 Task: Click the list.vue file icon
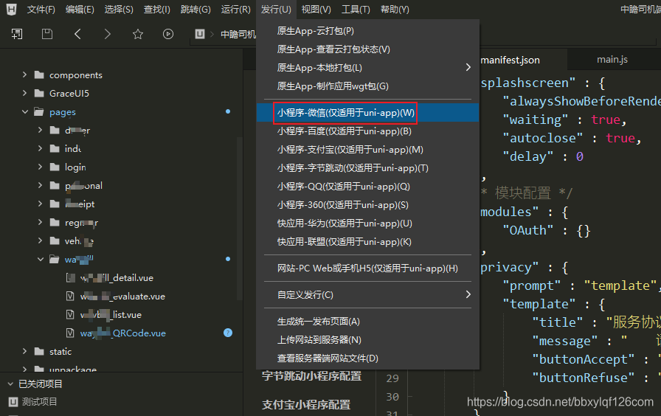click(x=70, y=314)
